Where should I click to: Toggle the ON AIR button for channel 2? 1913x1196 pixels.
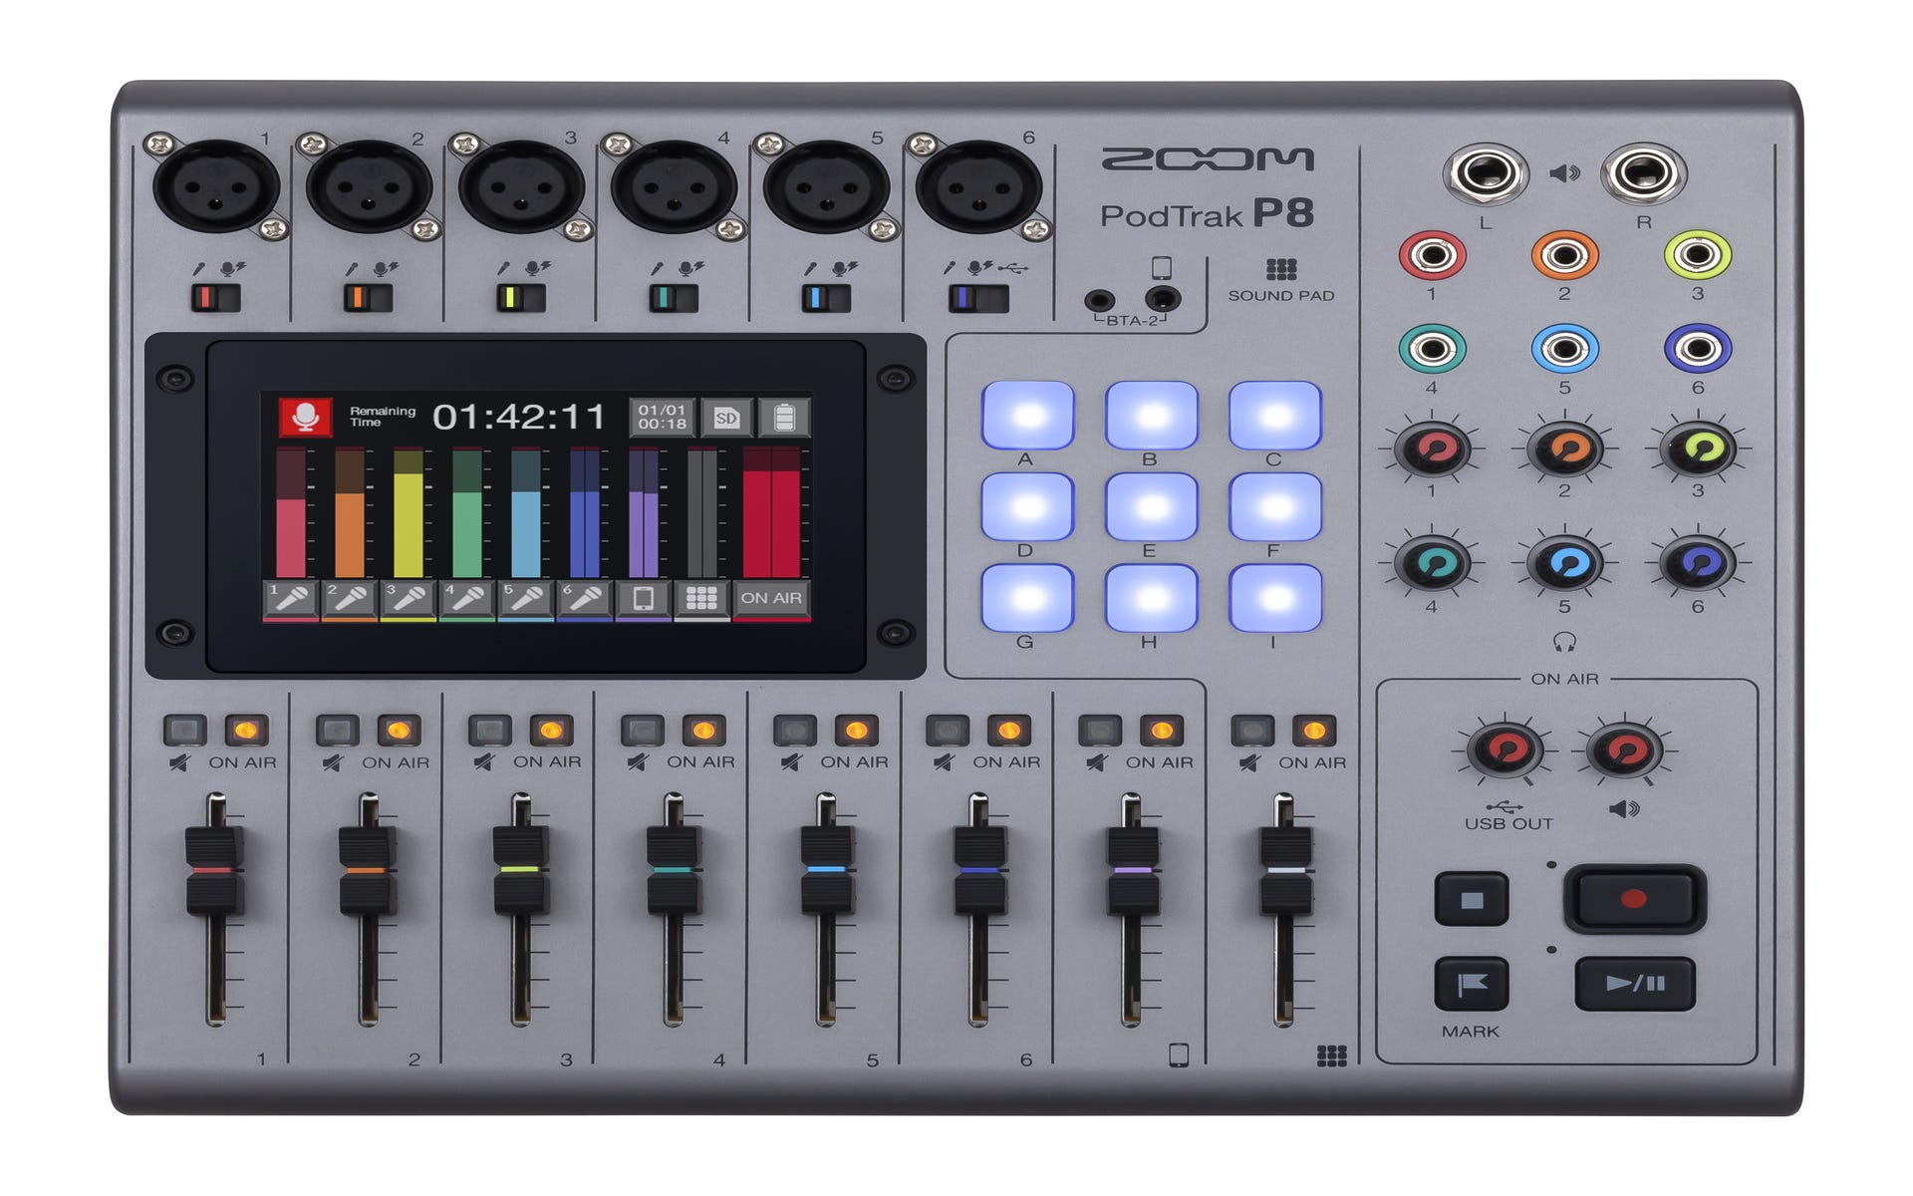[399, 731]
